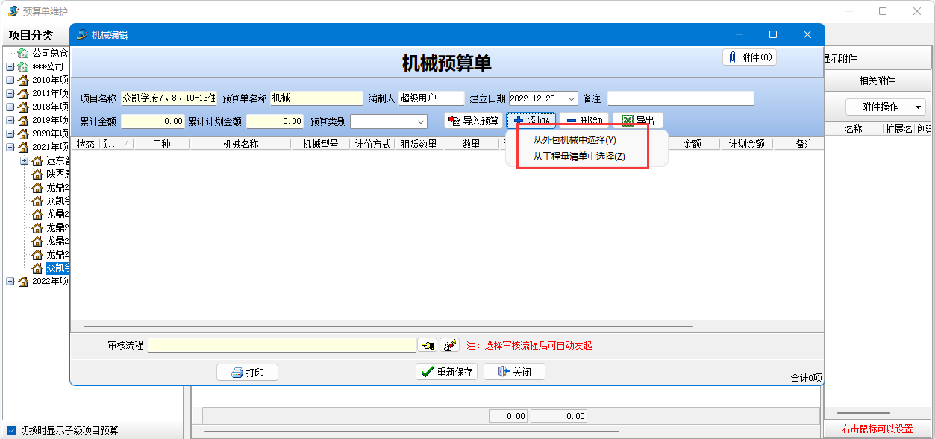Click the 删除 minus delete button
The width and height of the screenshot is (935, 439).
click(584, 121)
